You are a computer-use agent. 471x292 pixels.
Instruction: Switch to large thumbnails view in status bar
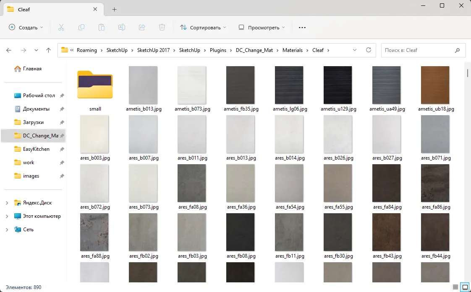465,287
